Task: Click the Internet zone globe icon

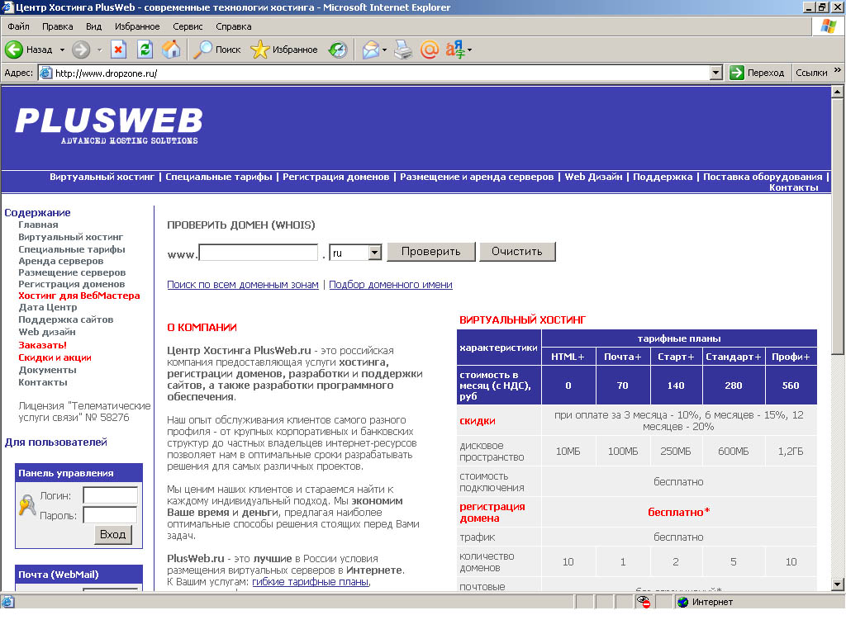Action: [683, 602]
